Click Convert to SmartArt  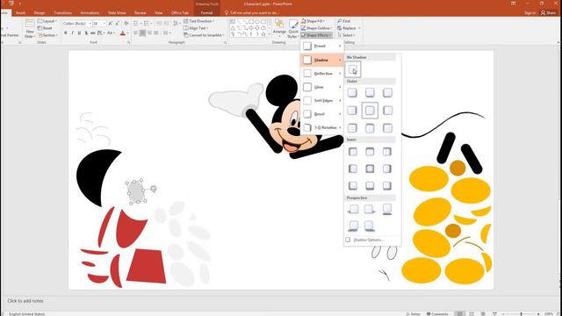pyautogui.click(x=205, y=35)
